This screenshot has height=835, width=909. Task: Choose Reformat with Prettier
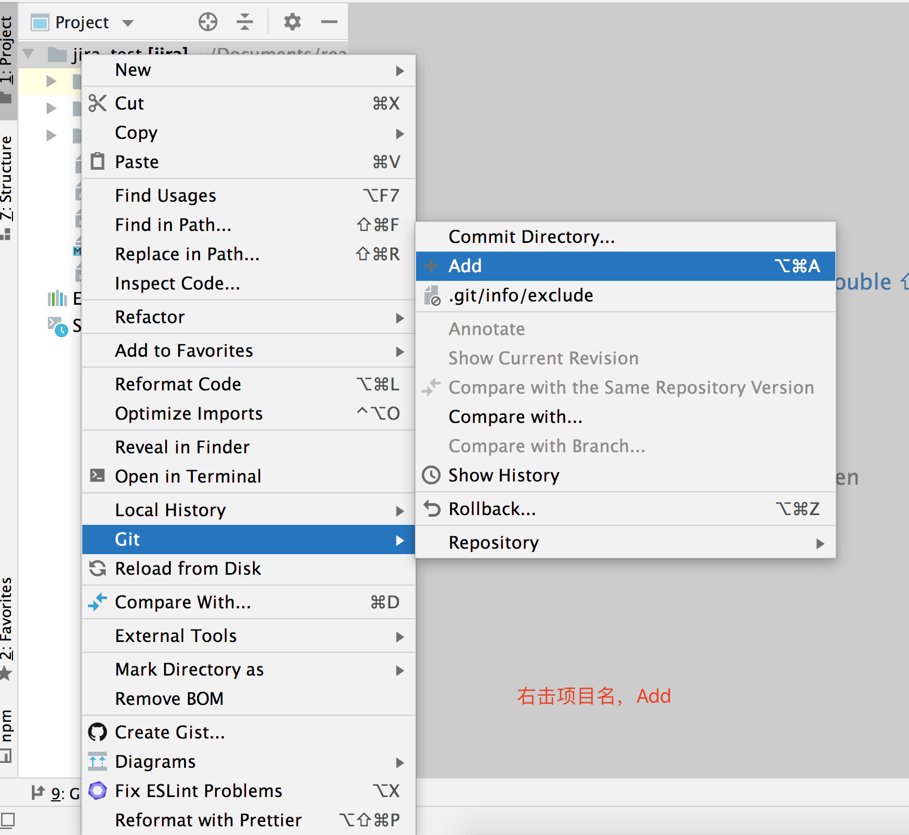pyautogui.click(x=249, y=820)
